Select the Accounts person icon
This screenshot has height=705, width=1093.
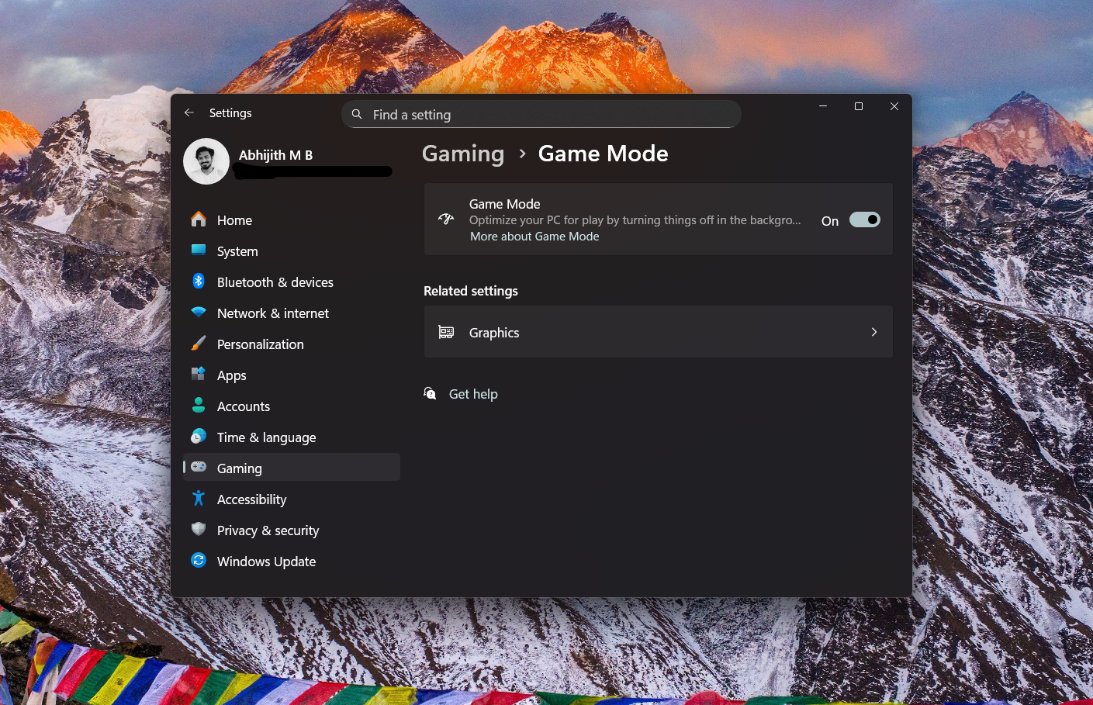pyautogui.click(x=199, y=406)
